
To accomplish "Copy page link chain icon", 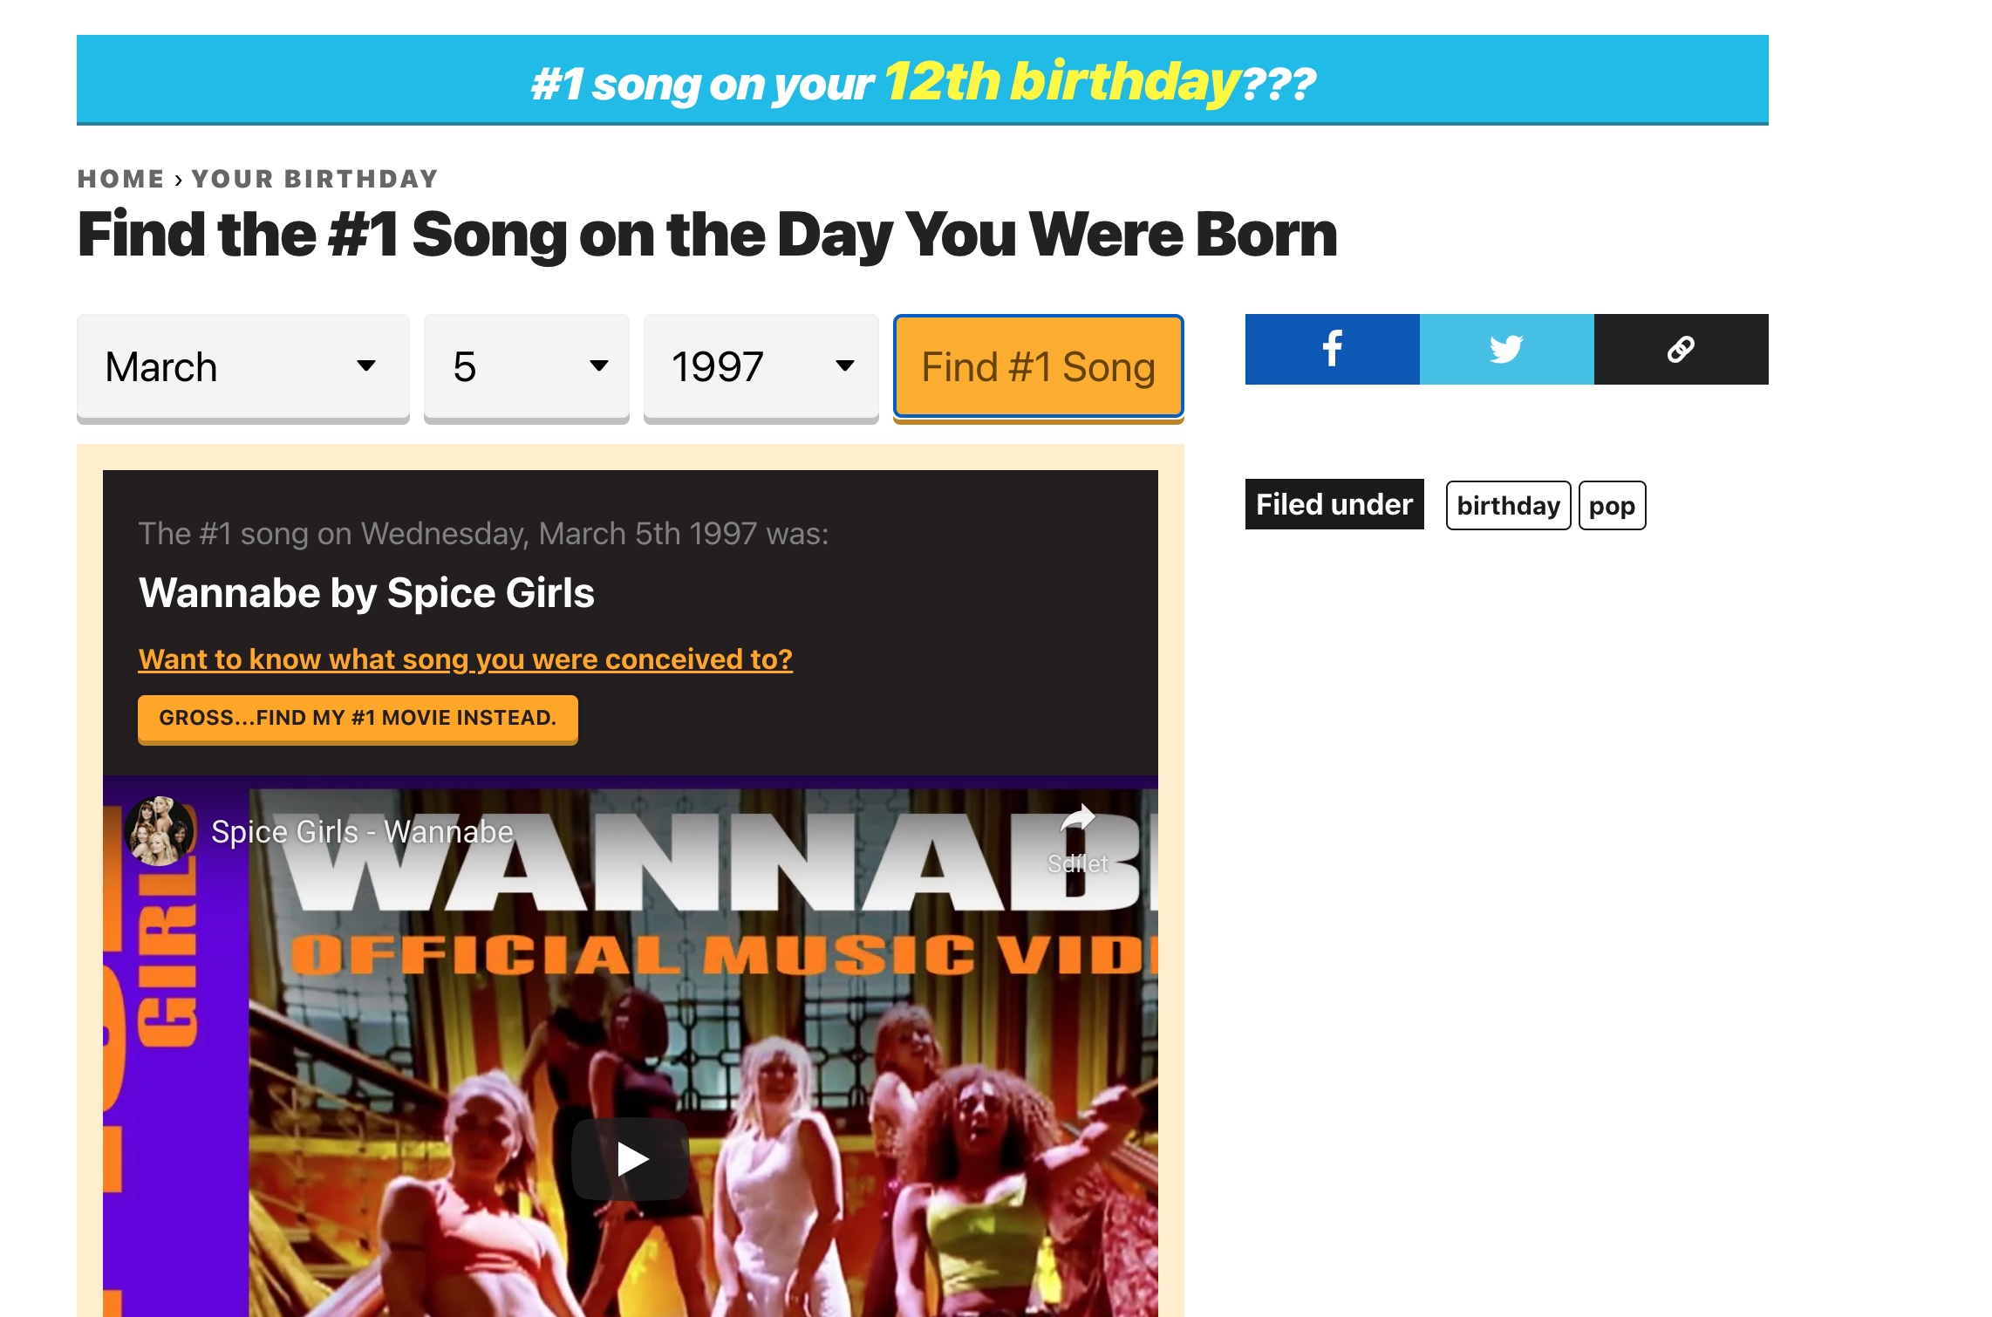I will (1681, 349).
